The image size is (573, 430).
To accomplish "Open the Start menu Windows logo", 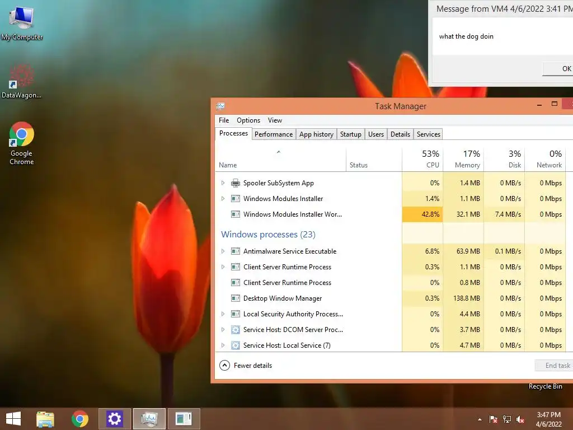I will coord(13,419).
